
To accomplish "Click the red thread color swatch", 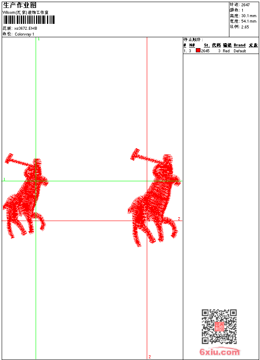I will 198,51.
